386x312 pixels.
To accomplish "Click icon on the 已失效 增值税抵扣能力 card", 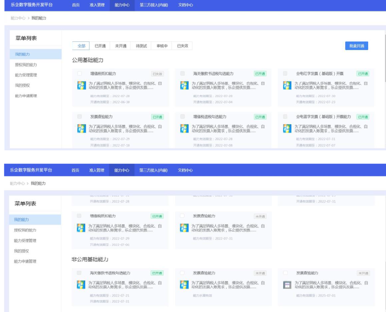I will pos(81,85).
